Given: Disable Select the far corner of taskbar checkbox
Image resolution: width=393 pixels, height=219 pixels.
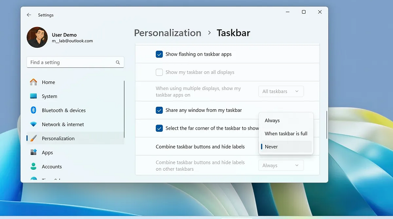Looking at the screenshot, I should (159, 128).
